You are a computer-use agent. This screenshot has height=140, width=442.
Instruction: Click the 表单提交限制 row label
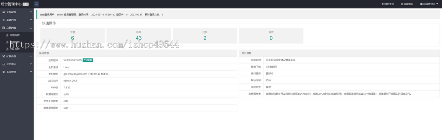51,108
